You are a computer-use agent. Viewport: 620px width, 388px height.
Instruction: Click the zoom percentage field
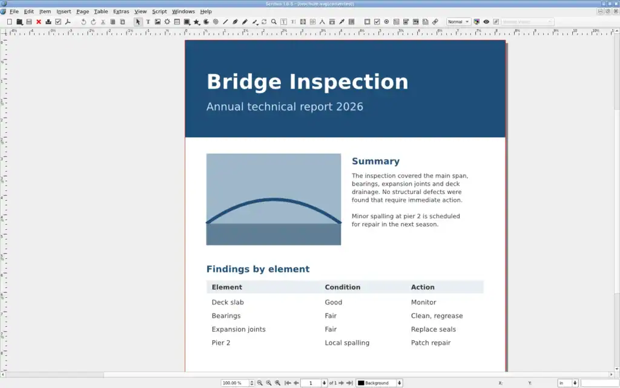[235, 383]
